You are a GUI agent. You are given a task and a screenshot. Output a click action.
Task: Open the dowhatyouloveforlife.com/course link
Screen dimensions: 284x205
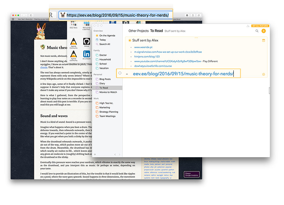point(153,66)
